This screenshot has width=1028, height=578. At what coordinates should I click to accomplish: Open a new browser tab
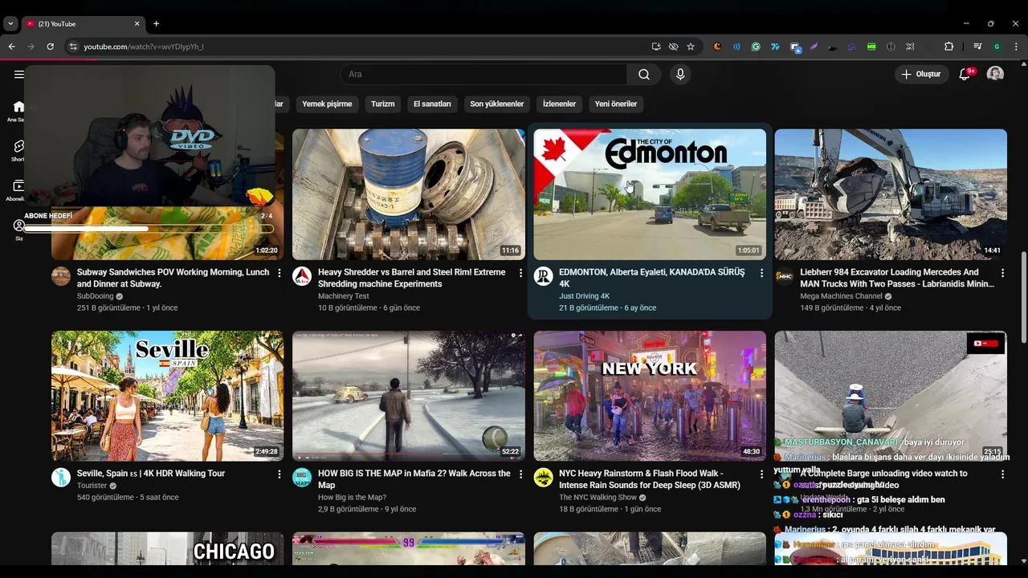156,23
